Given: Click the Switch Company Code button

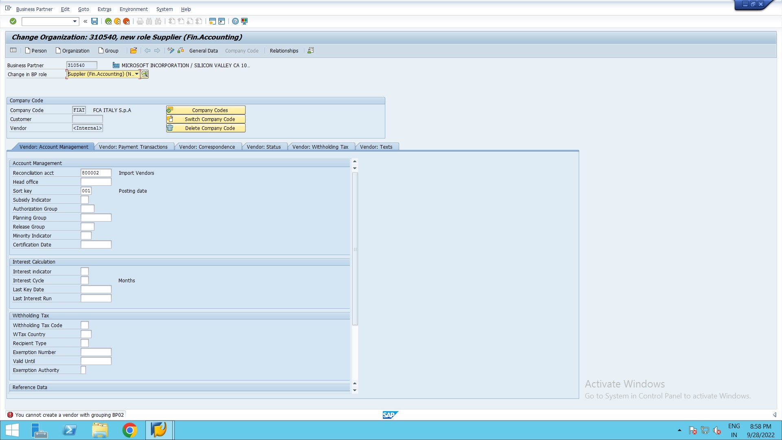Looking at the screenshot, I should click(206, 119).
